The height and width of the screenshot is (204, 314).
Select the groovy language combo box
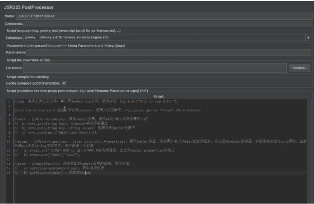167,38
